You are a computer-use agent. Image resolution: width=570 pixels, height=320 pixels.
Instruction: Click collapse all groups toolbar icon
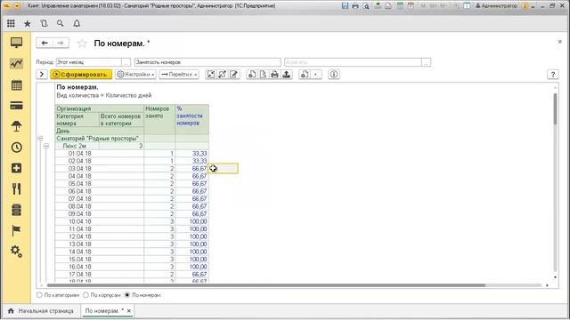(x=210, y=75)
